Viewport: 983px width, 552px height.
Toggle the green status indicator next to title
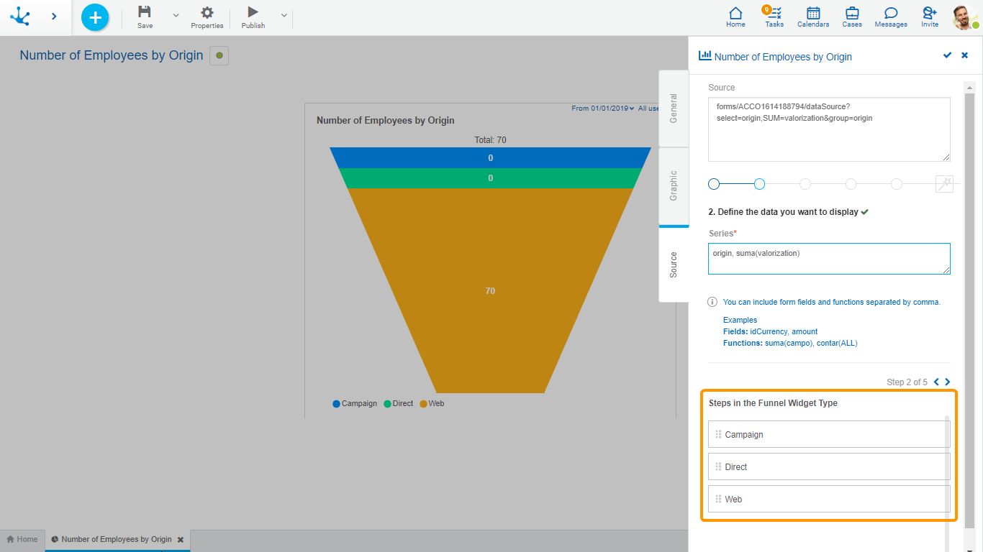(x=219, y=55)
